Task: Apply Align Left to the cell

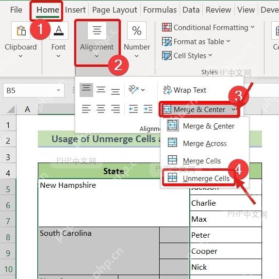Action: 86,109
